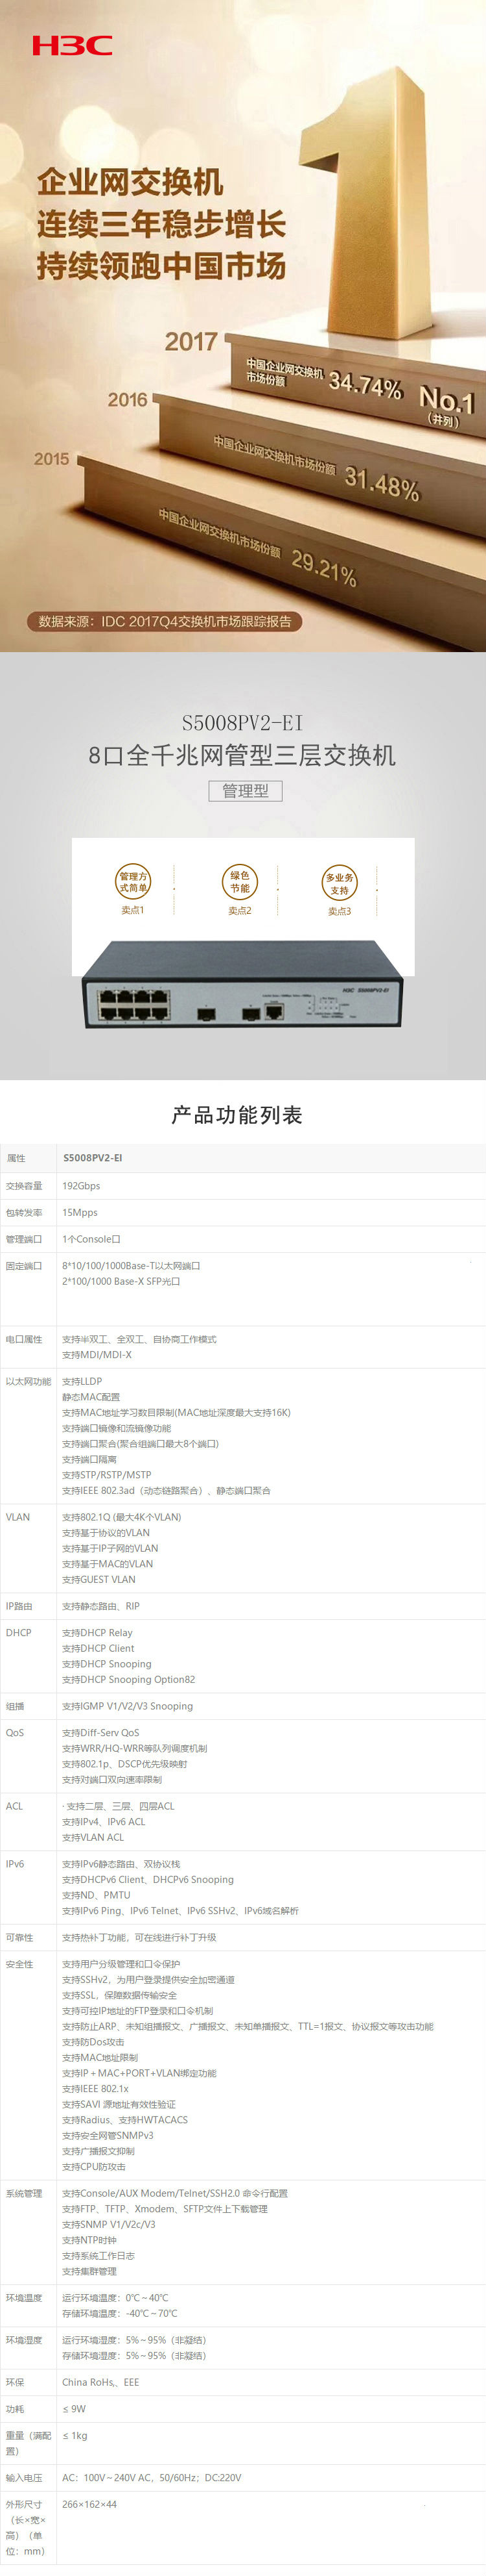Click the 电口属性 attribute label

tap(24, 1339)
